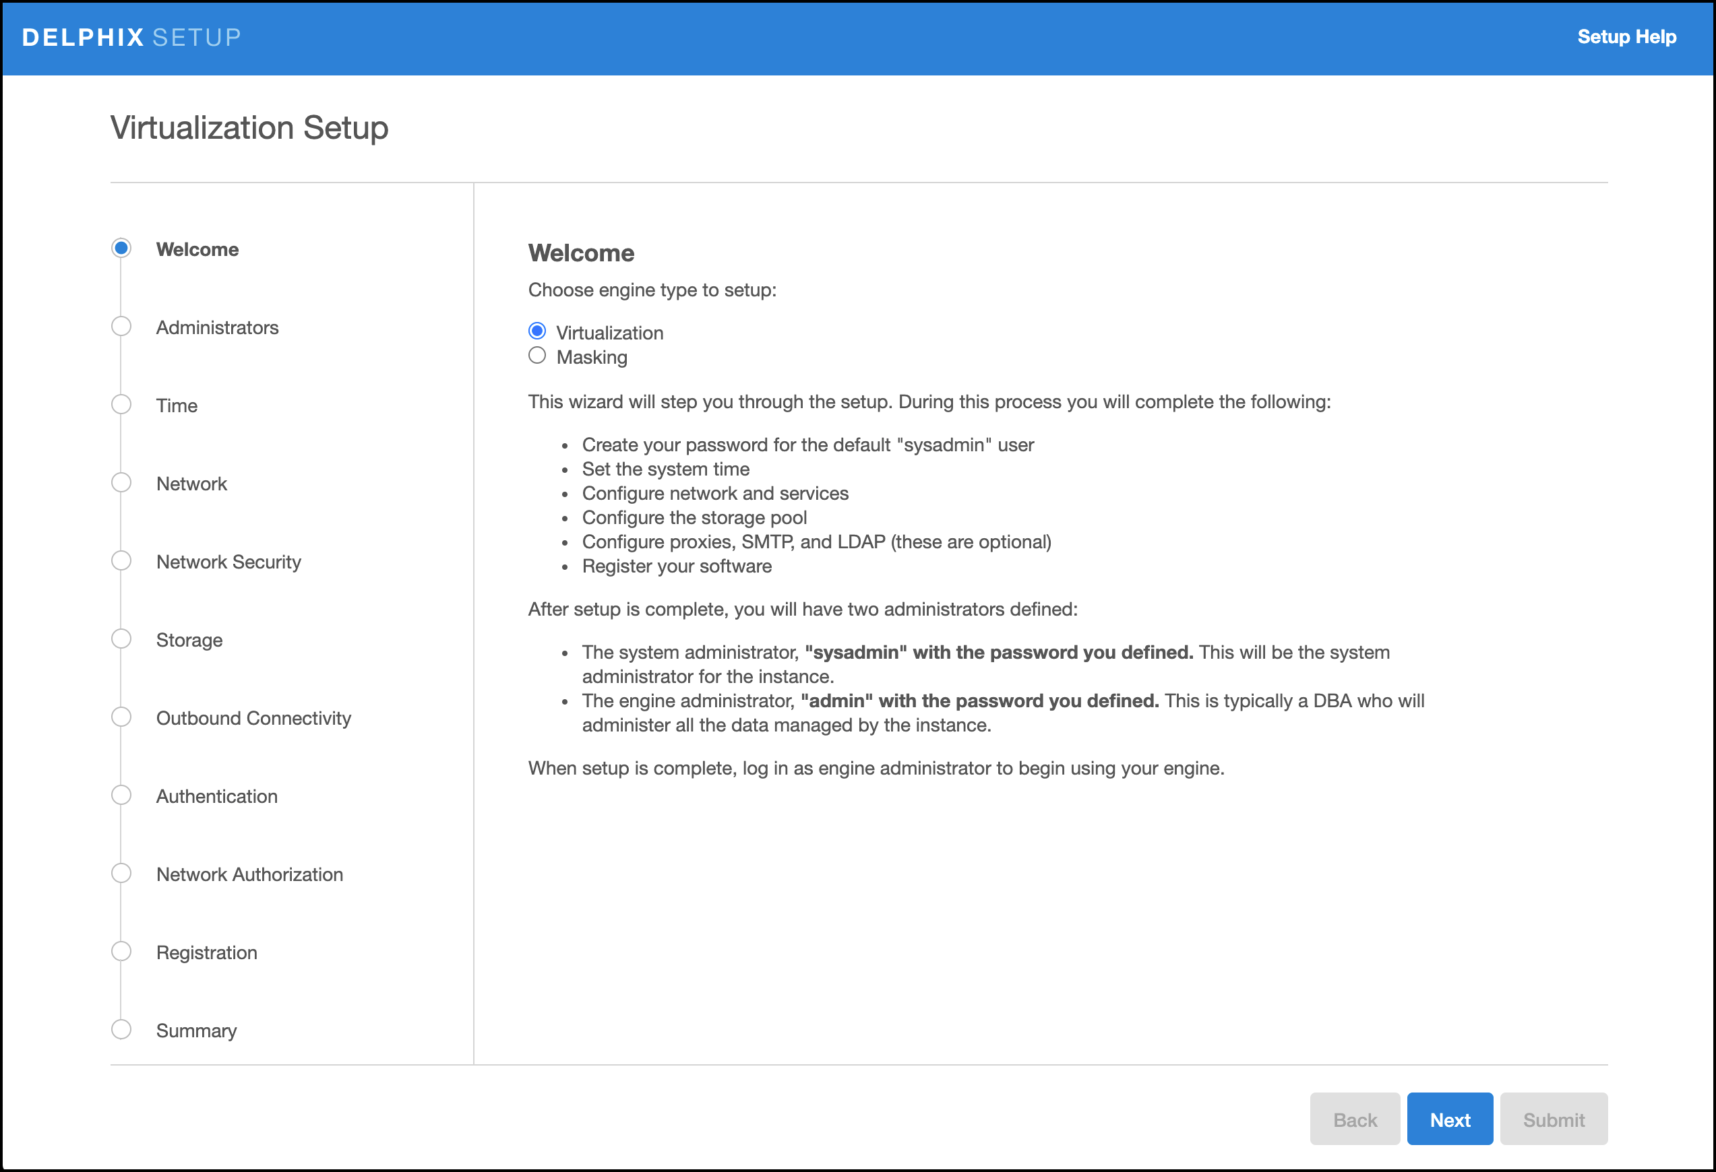This screenshot has width=1716, height=1172.
Task: Click the Summary step circle indicator
Action: [121, 1030]
